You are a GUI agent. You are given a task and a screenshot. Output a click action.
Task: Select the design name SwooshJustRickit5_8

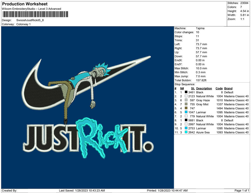click(x=30, y=20)
